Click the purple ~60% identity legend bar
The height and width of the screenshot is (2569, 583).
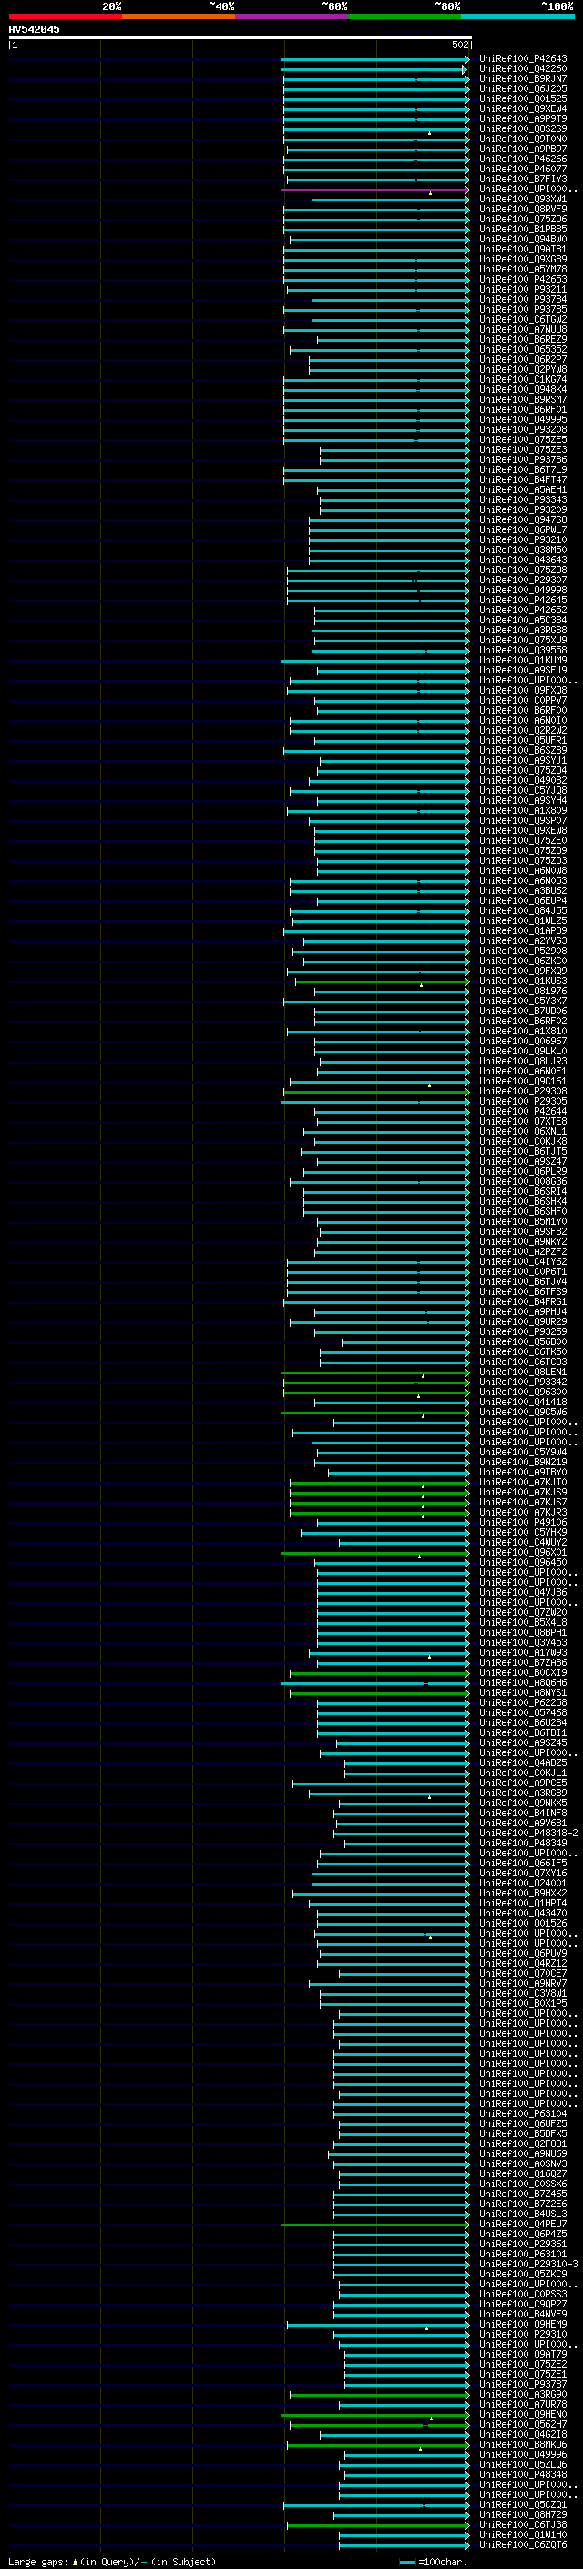[x=291, y=16]
